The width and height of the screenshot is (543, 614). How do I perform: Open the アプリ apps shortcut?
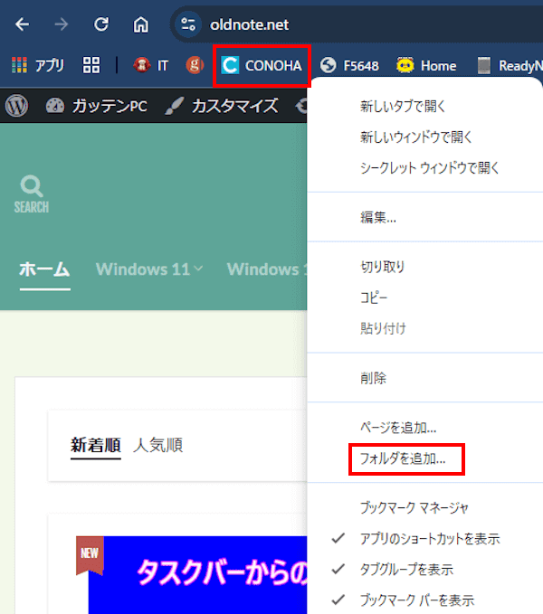click(38, 65)
